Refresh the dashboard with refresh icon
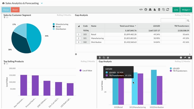Screen dimensions: 194x109 [x=168, y=9]
